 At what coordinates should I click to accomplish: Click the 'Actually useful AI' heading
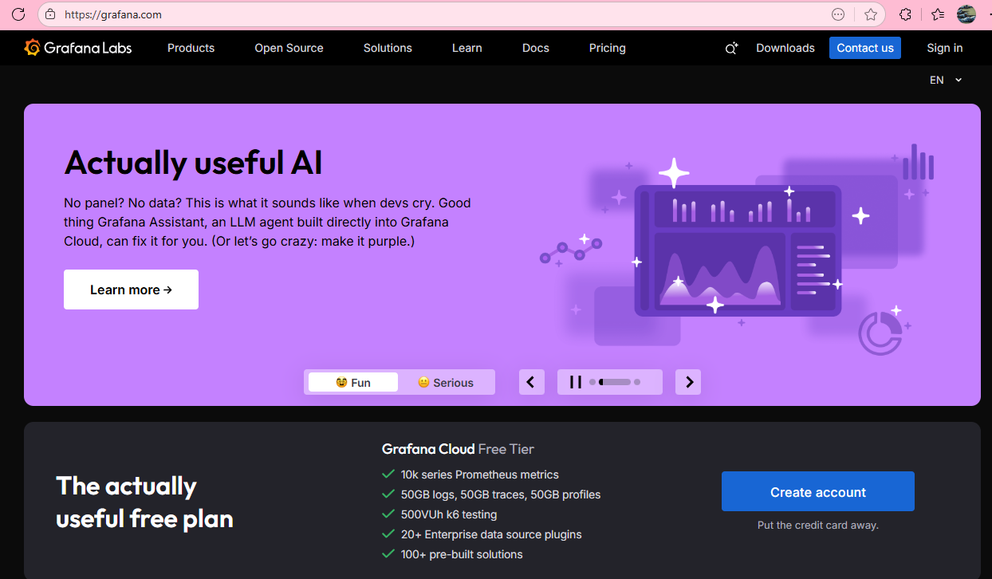[193, 163]
